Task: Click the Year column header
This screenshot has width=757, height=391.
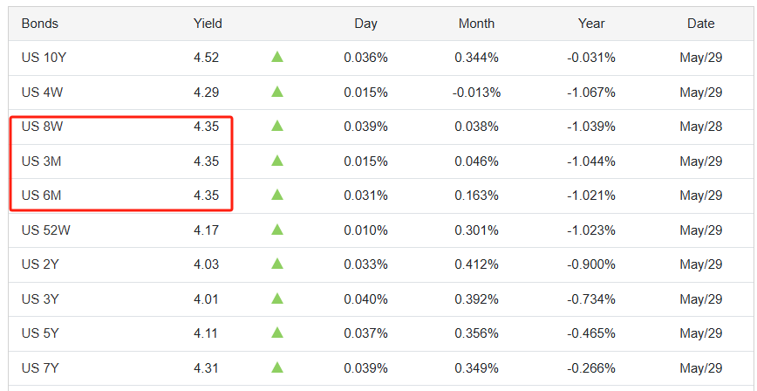Action: coord(591,24)
